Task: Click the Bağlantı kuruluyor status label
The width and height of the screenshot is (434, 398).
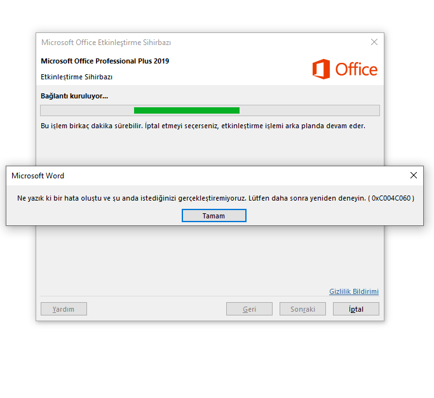Action: click(74, 96)
